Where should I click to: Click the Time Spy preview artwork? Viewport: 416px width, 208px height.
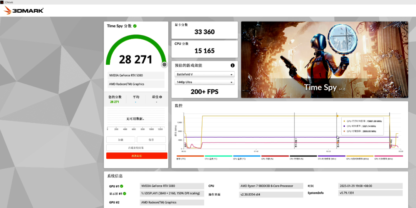click(324, 60)
